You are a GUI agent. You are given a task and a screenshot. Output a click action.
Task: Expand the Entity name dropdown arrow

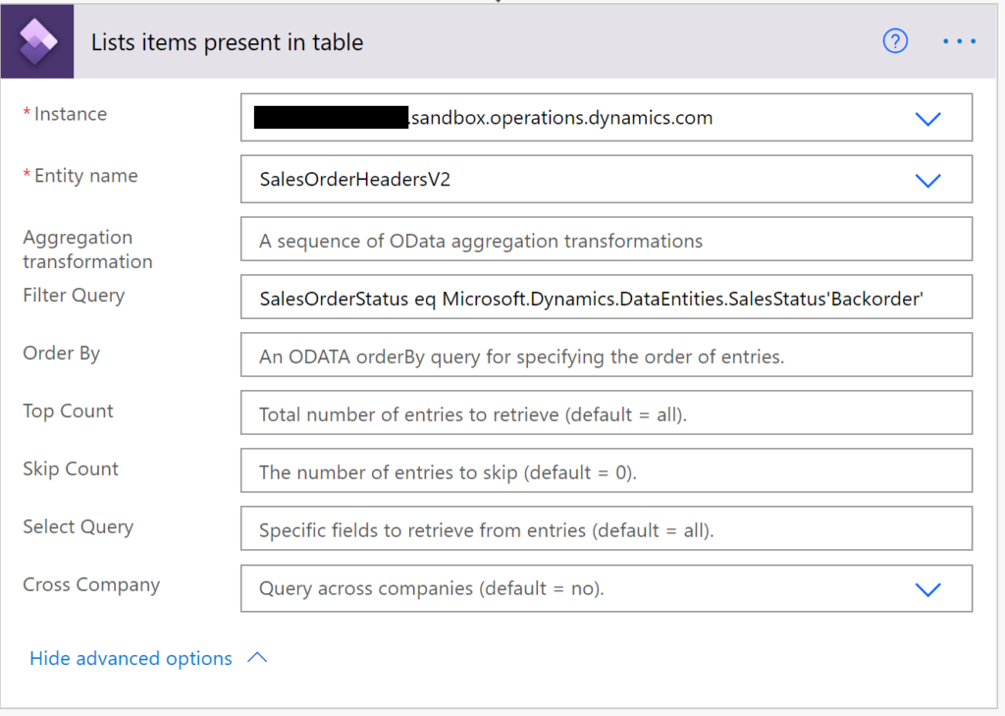click(x=927, y=181)
